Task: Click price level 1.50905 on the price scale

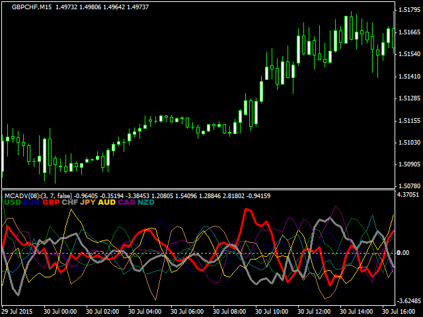Action: tap(409, 164)
